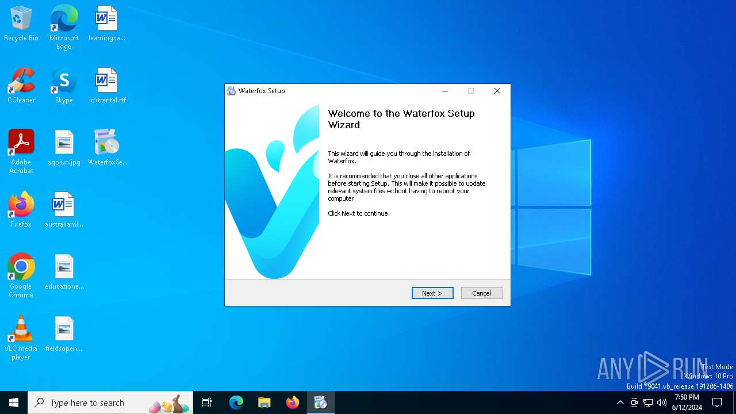Open the volume control tray icon
This screenshot has height=414, width=736.
pyautogui.click(x=662, y=402)
